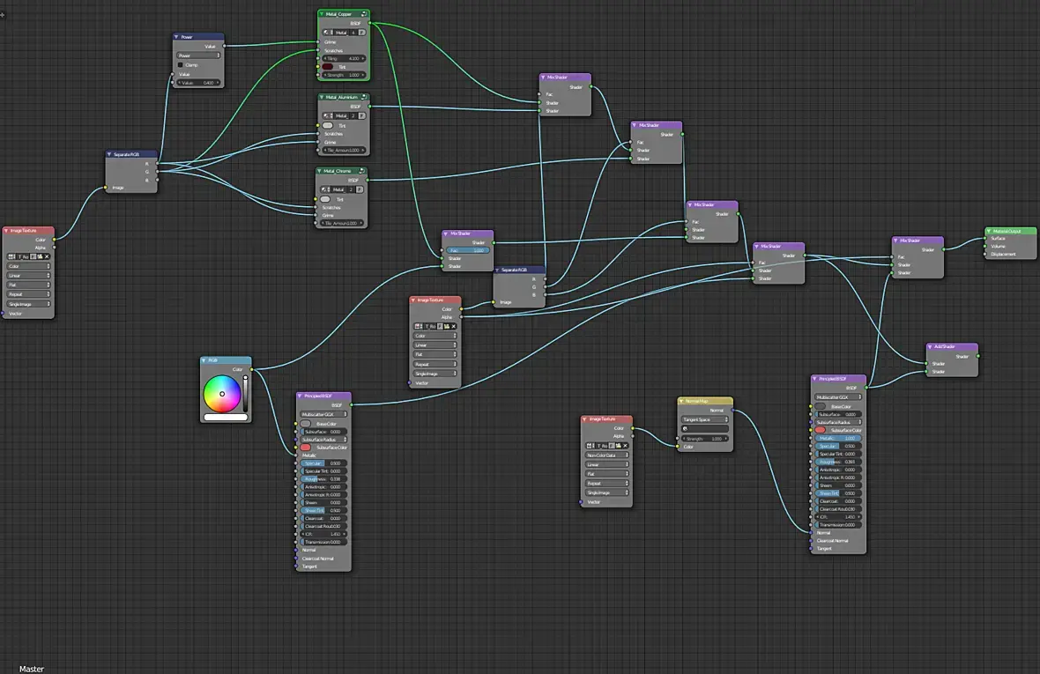Browse node tree in Metal_Chrome node

pyautogui.click(x=325, y=189)
